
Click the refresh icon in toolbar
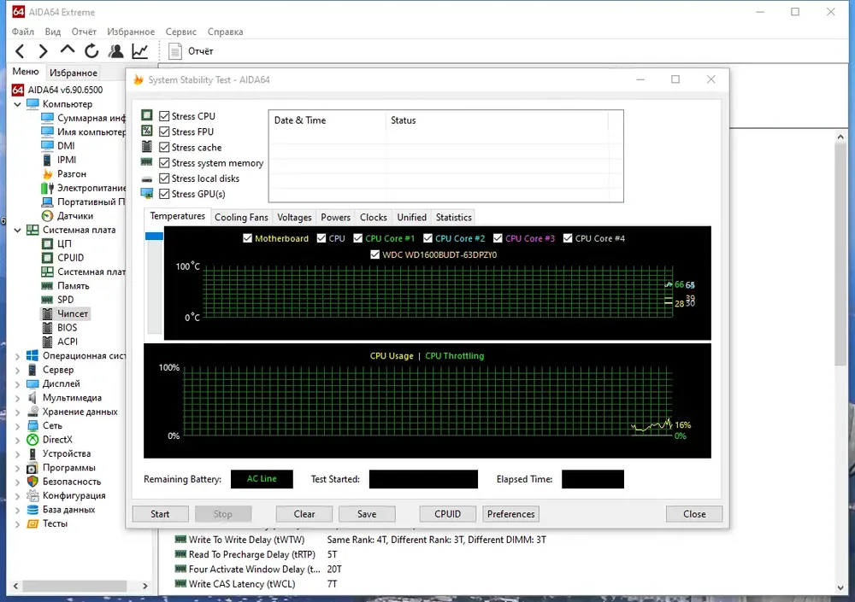point(91,51)
